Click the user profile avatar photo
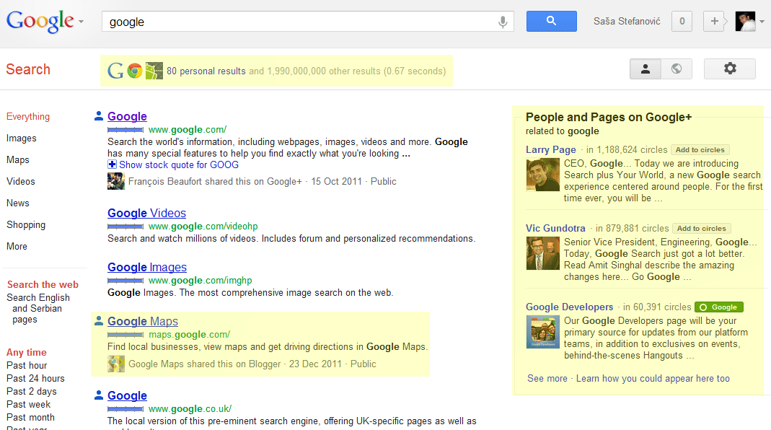Image resolution: width=771 pixels, height=430 pixels. 745,21
